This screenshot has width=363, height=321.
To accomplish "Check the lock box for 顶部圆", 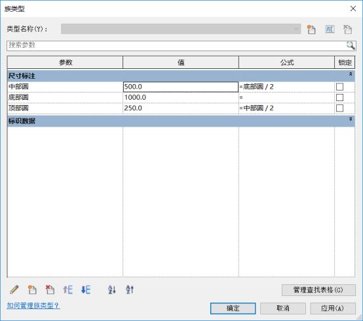I will [339, 108].
